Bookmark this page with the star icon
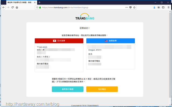172x107 pixels. (134, 7)
